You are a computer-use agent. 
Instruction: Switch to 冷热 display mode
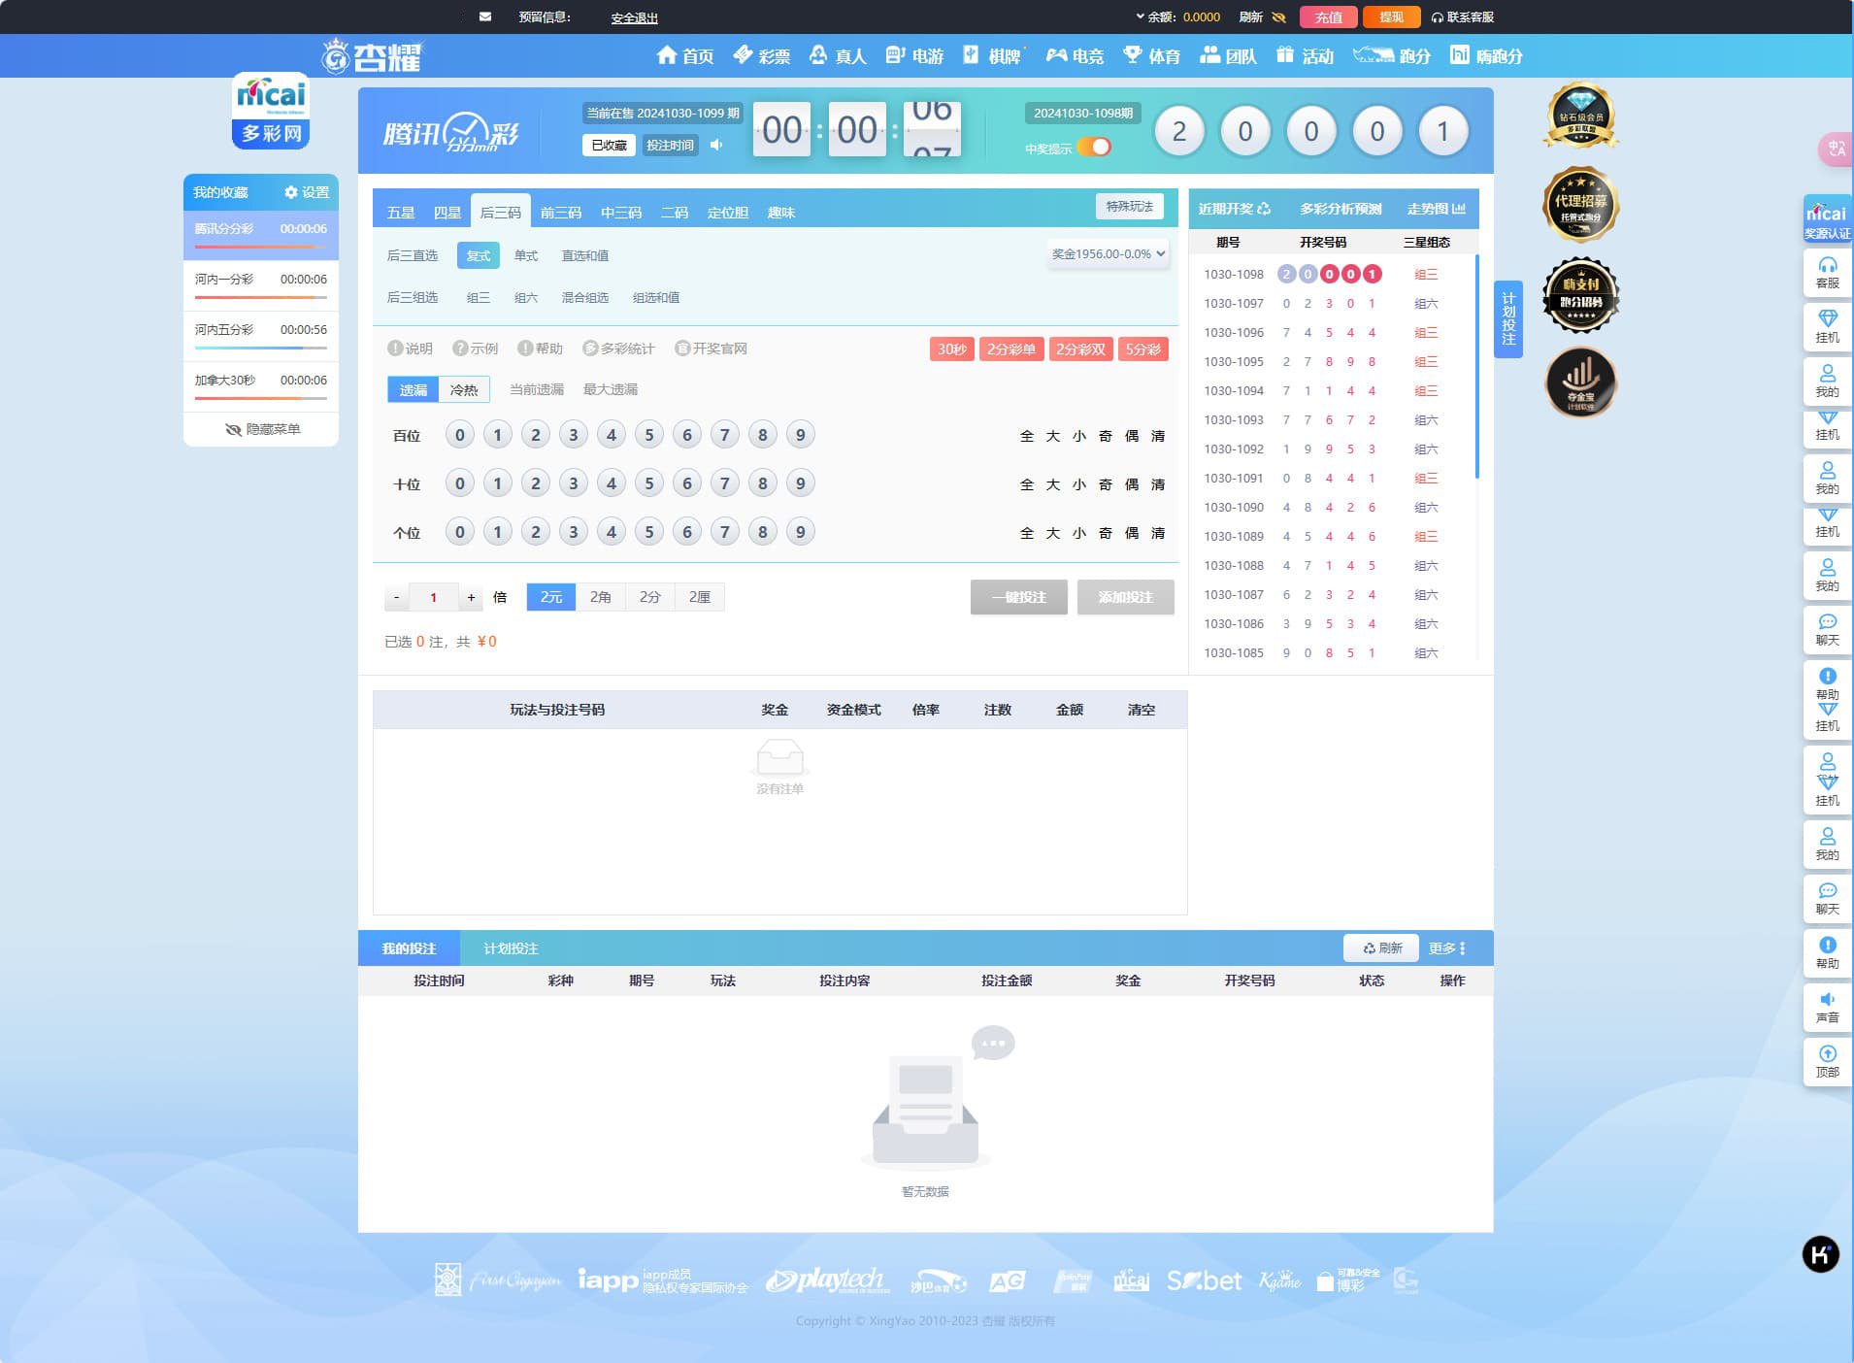click(x=464, y=389)
